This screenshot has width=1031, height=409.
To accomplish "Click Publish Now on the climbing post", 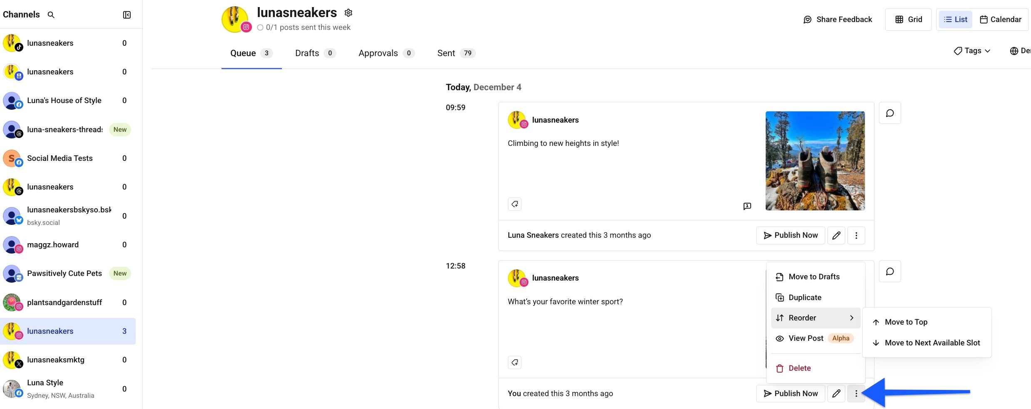I will (x=790, y=235).
